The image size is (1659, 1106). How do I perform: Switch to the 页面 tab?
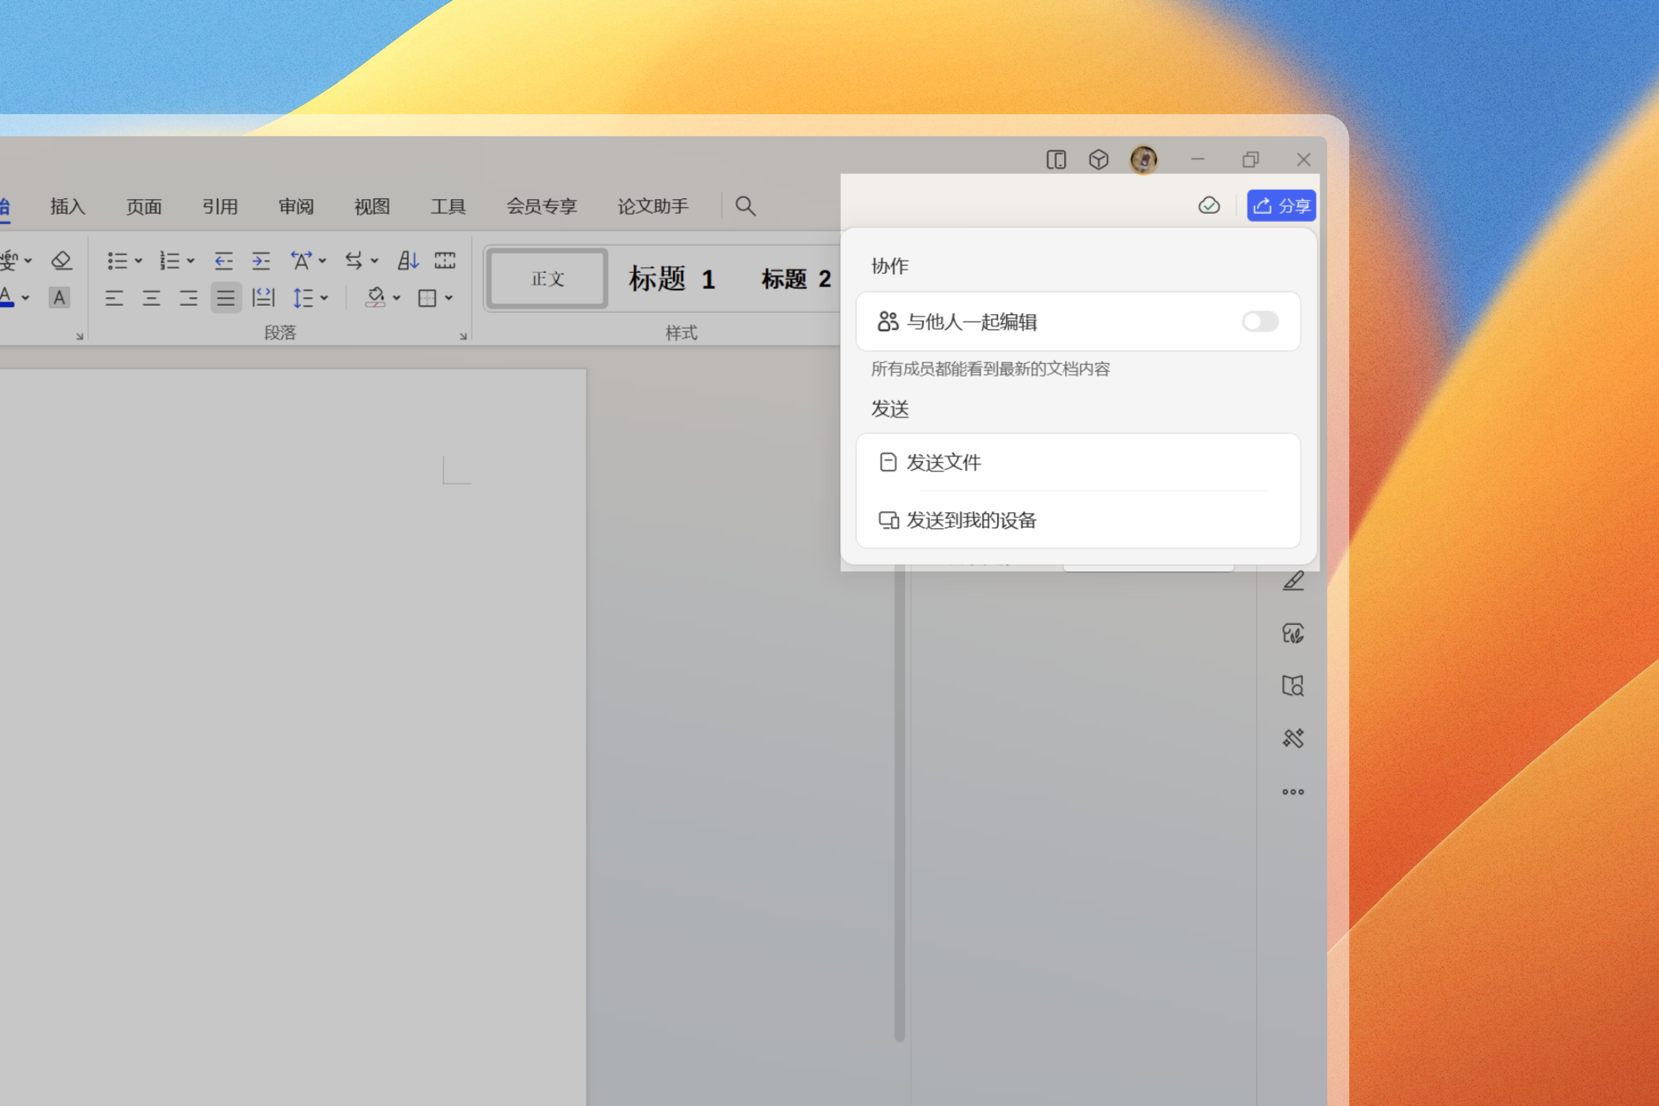point(144,206)
